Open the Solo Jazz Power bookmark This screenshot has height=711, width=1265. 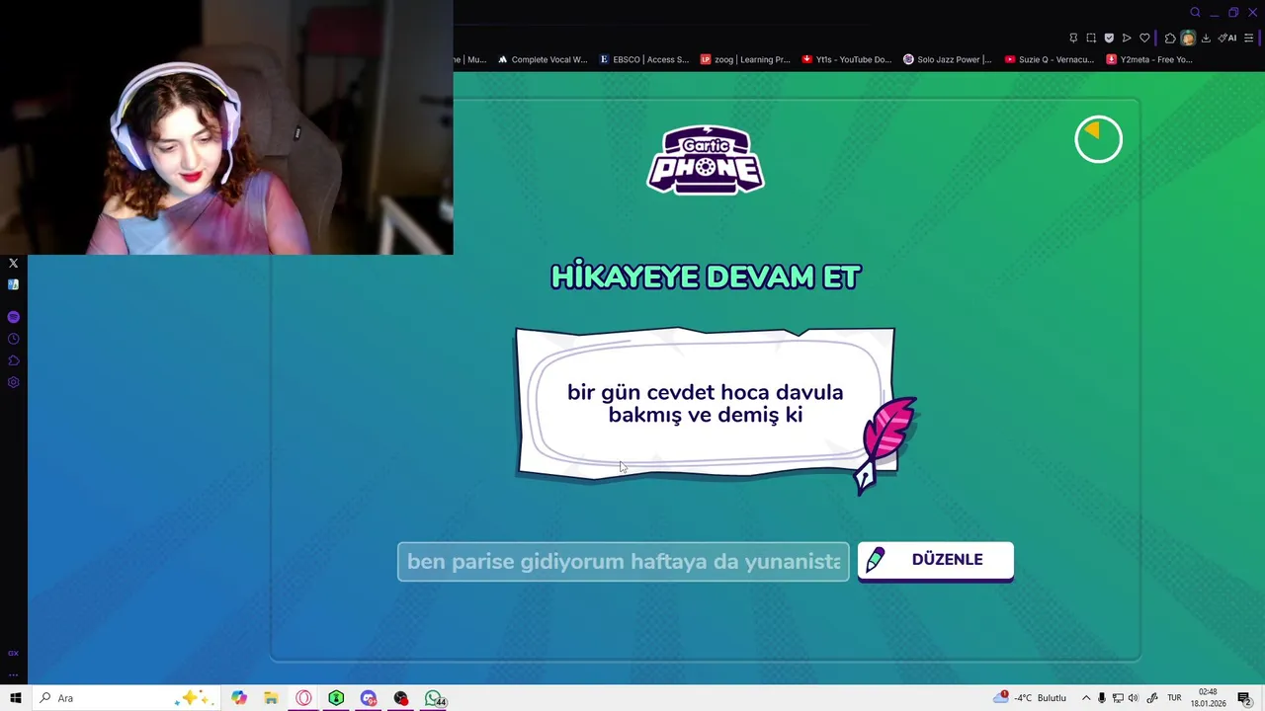pos(948,59)
